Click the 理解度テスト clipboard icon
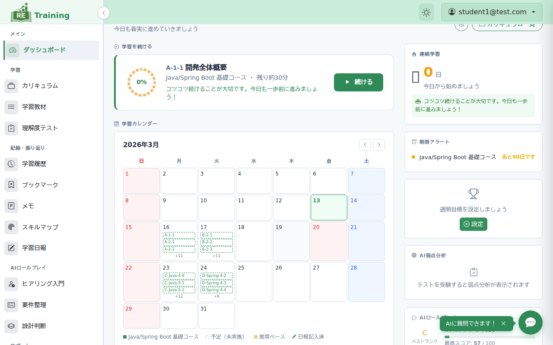553x345 pixels. [x=11, y=128]
